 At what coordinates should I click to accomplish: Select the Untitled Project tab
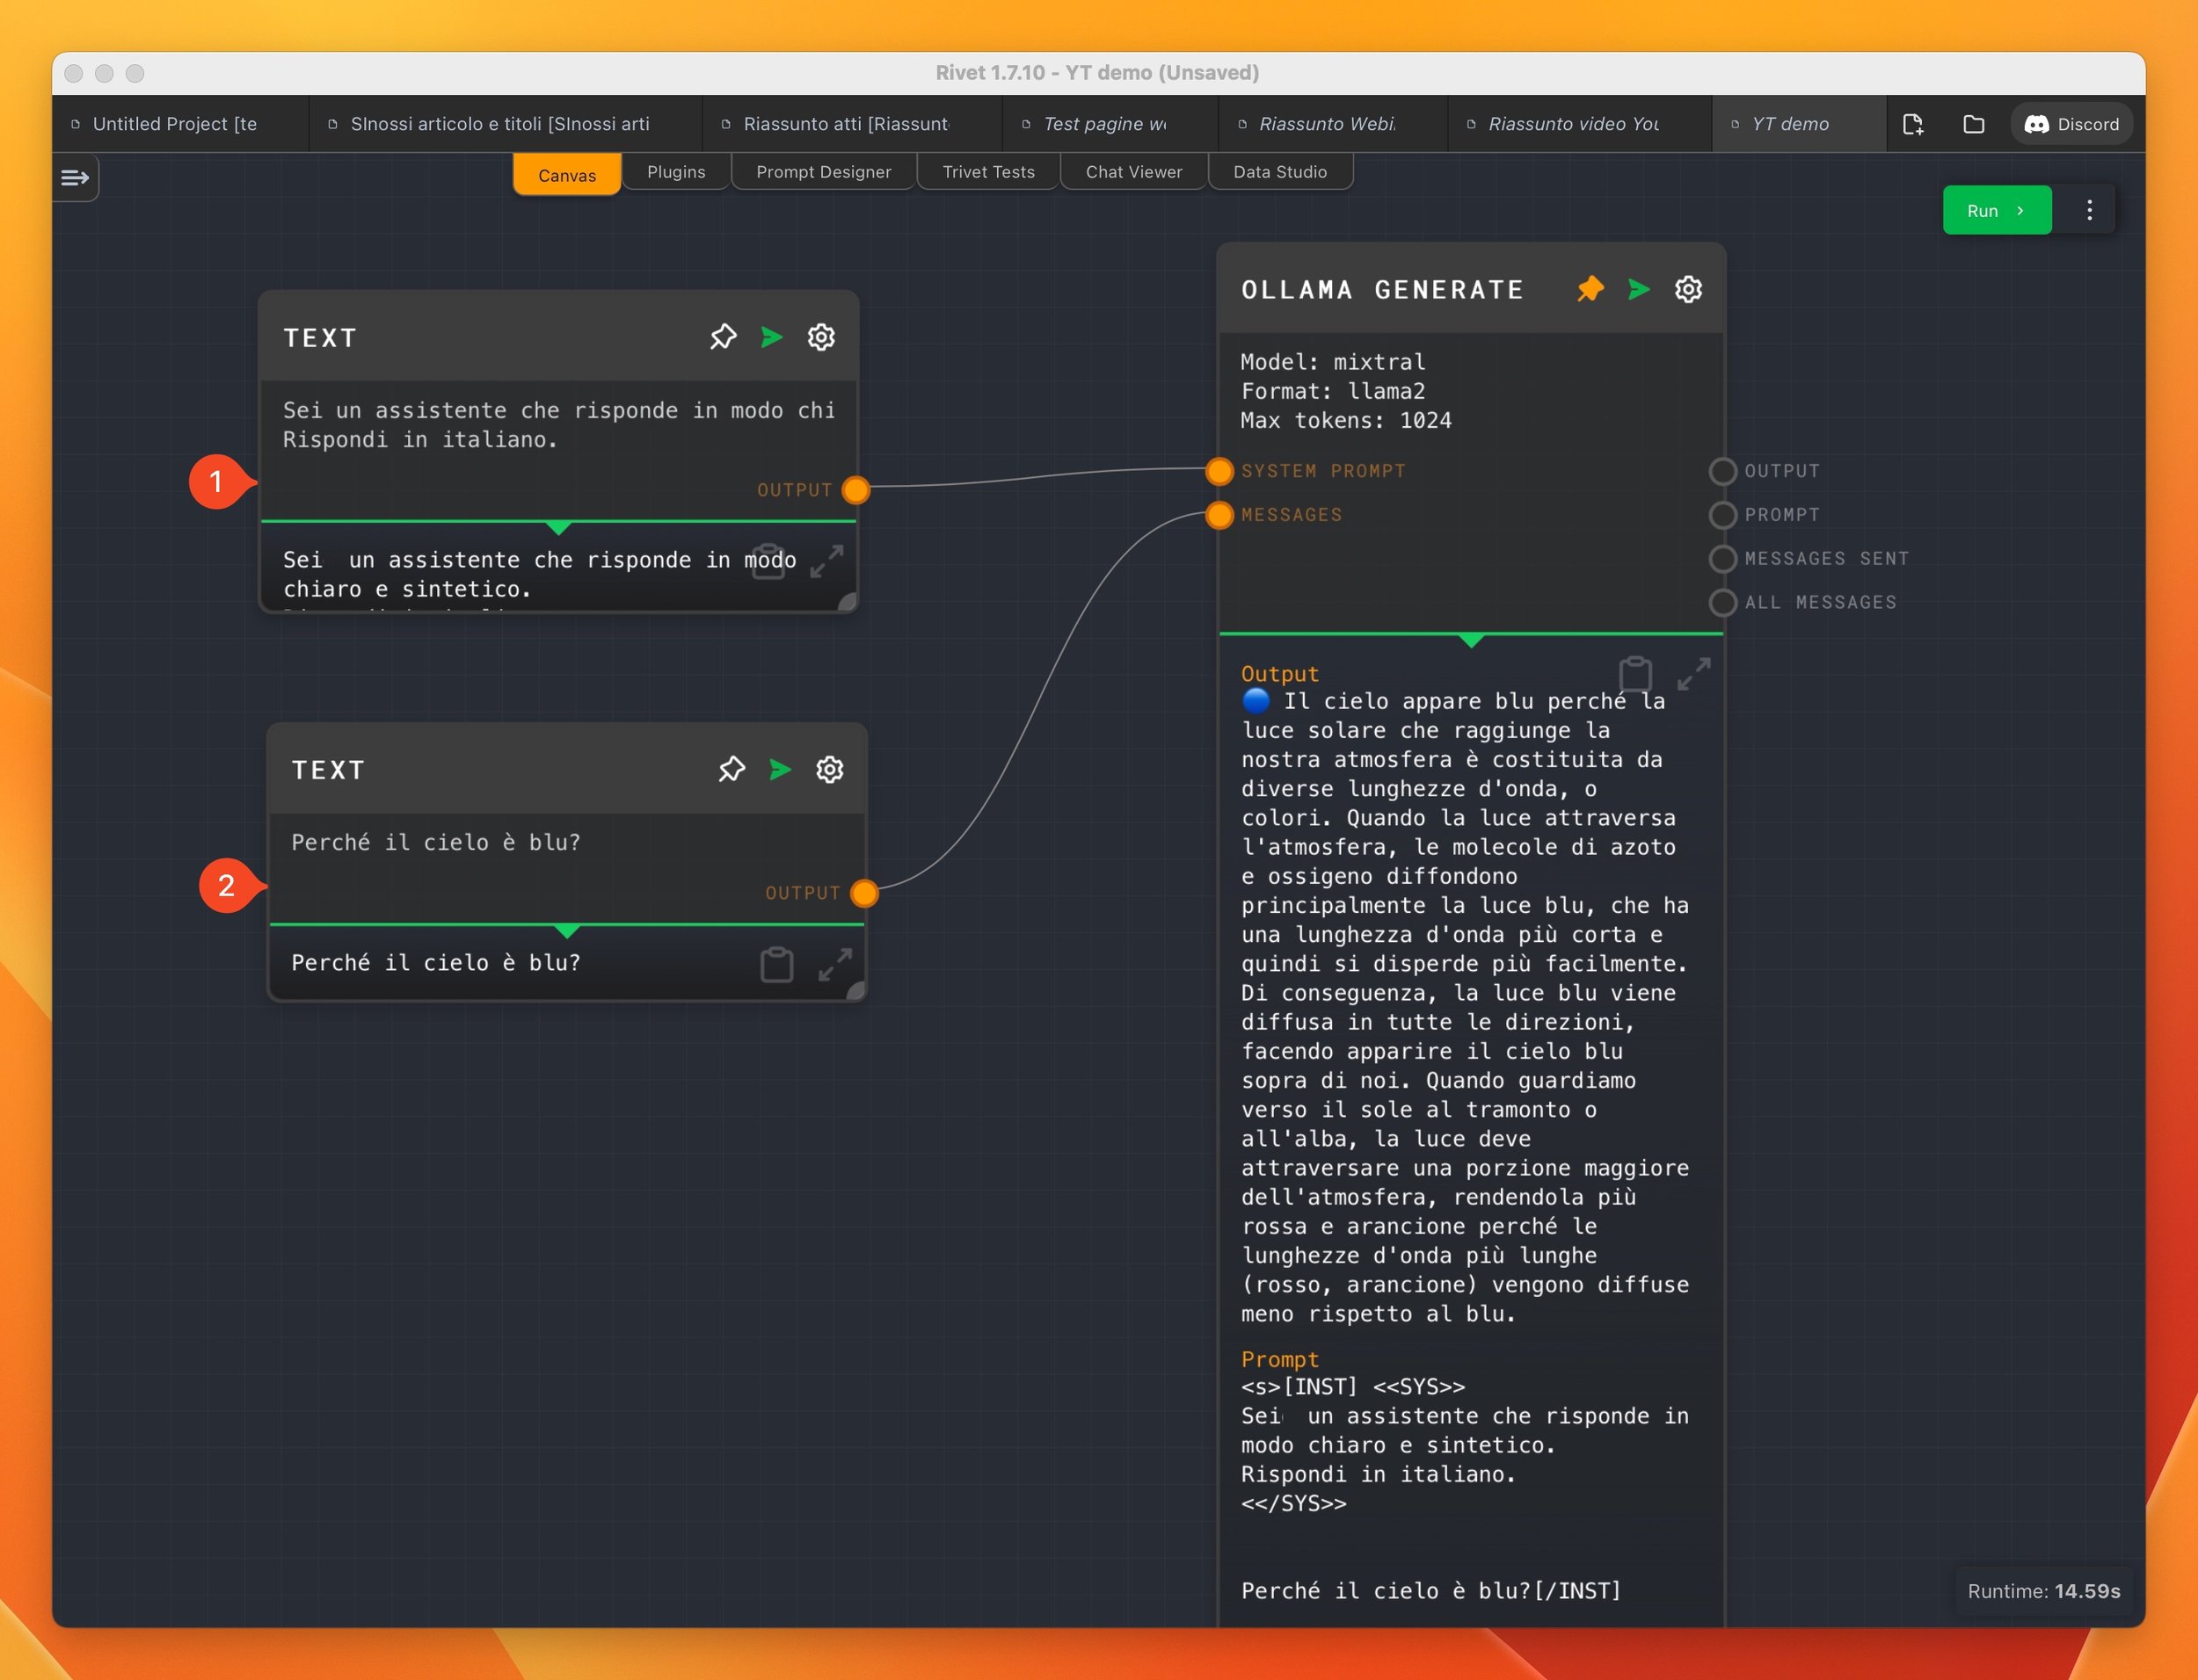click(x=180, y=124)
